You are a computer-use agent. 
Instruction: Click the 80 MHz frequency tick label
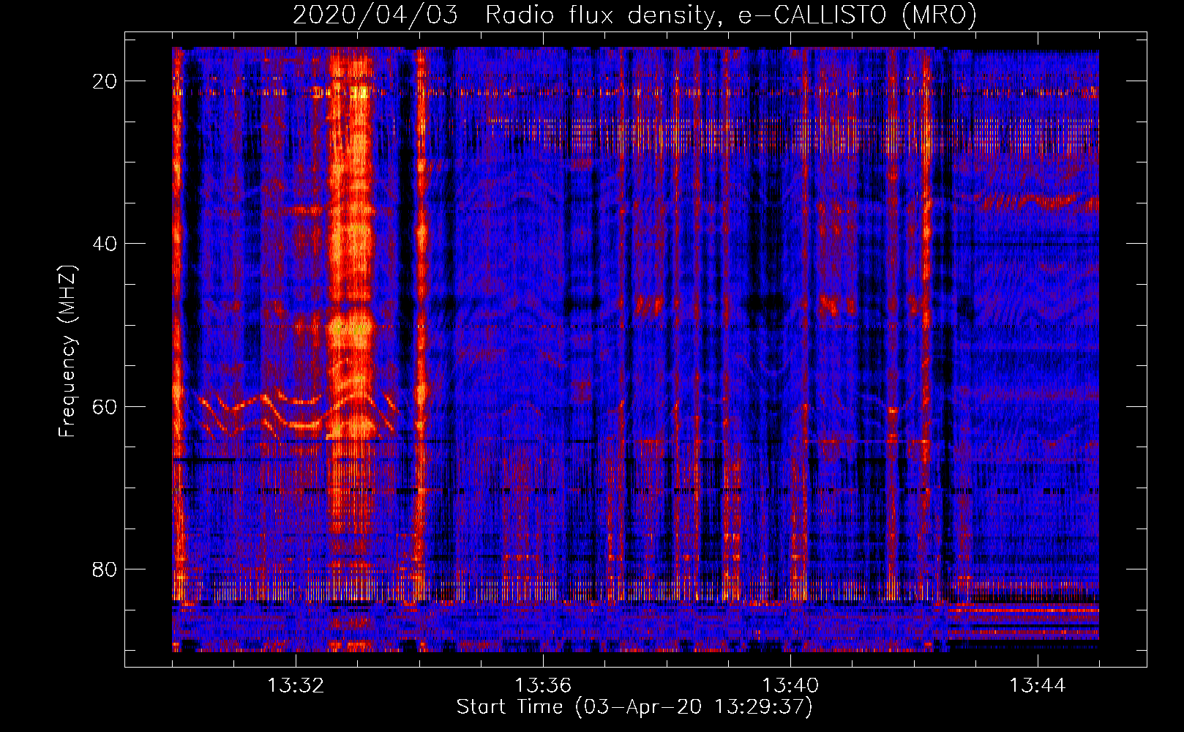tap(105, 569)
